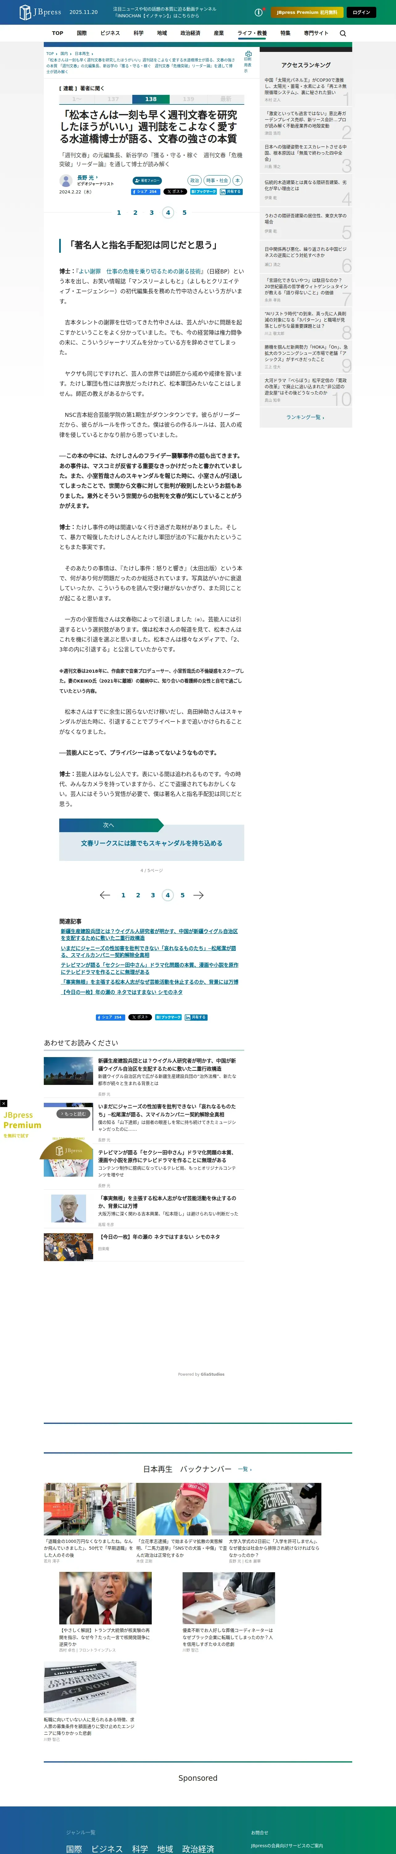This screenshot has width=396, height=1854.
Task: Switch to the 最新 series tab
Action: point(226,99)
